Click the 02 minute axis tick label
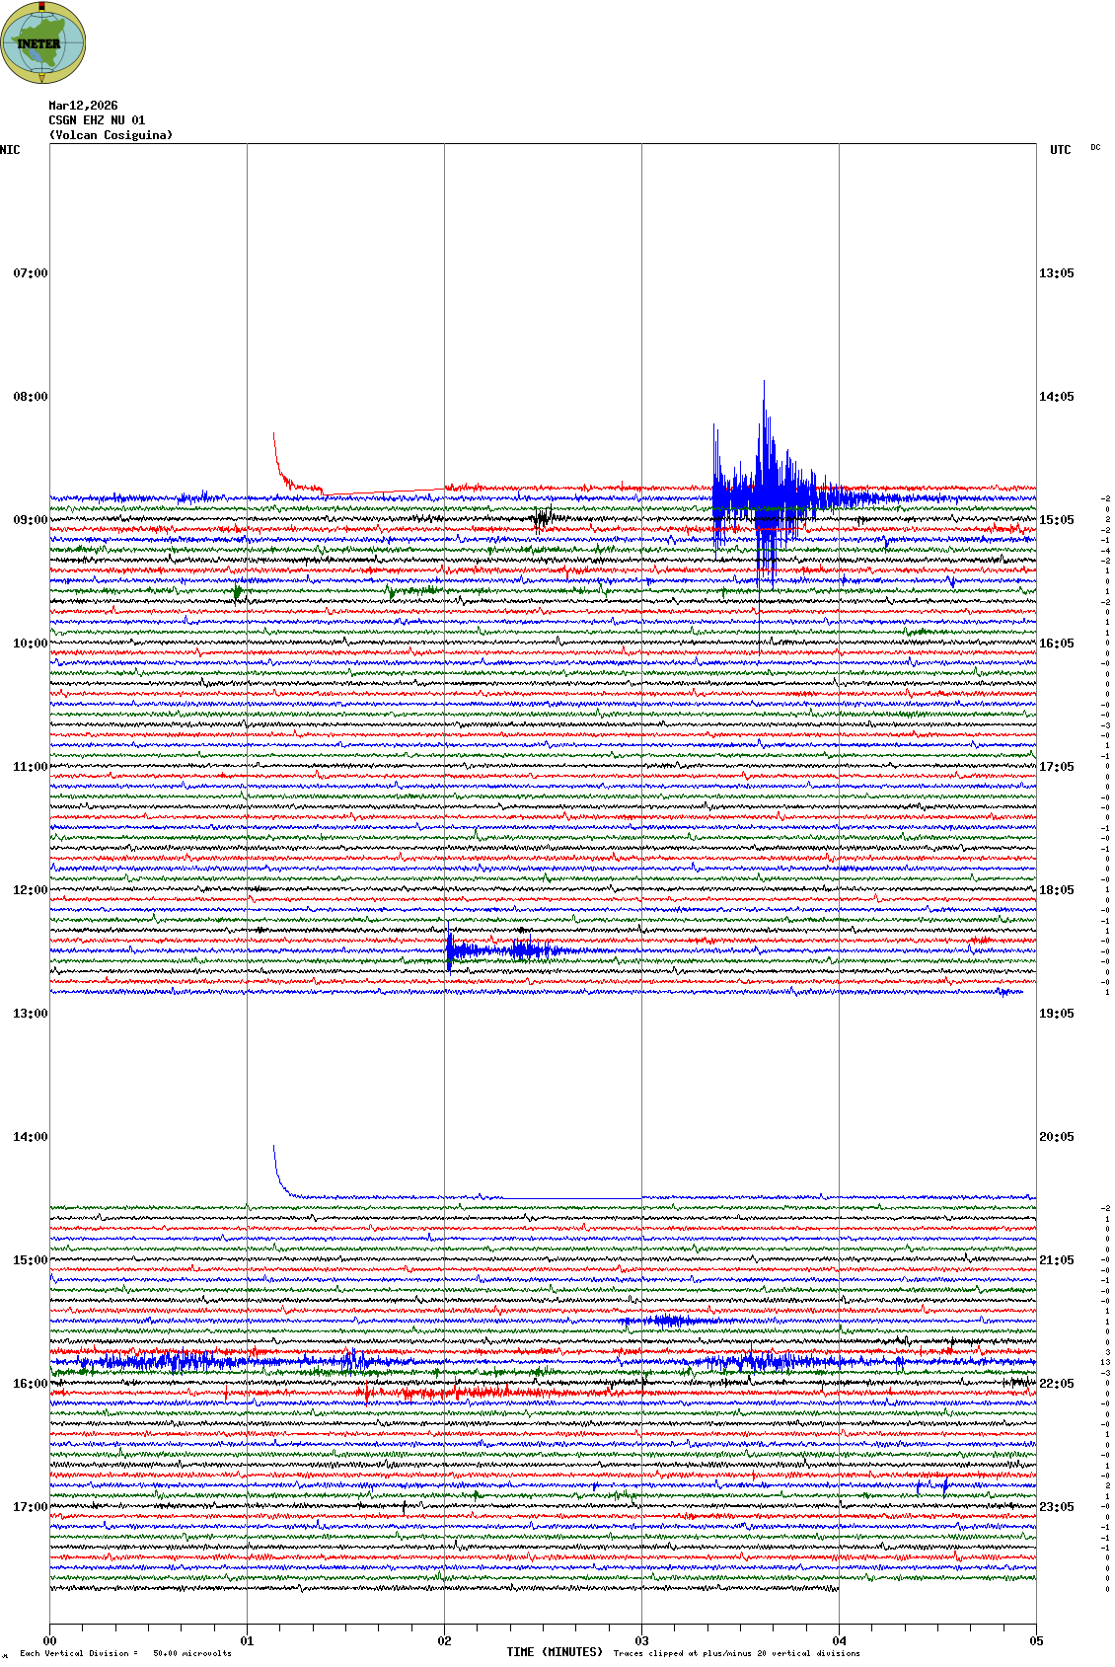Viewport: 1115px width, 1667px height. 444,1641
